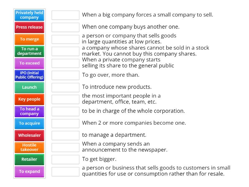Choose the 'IPO (Initial Public Offering)' tile
Viewport: 249px width, 187px height.
tap(30, 75)
